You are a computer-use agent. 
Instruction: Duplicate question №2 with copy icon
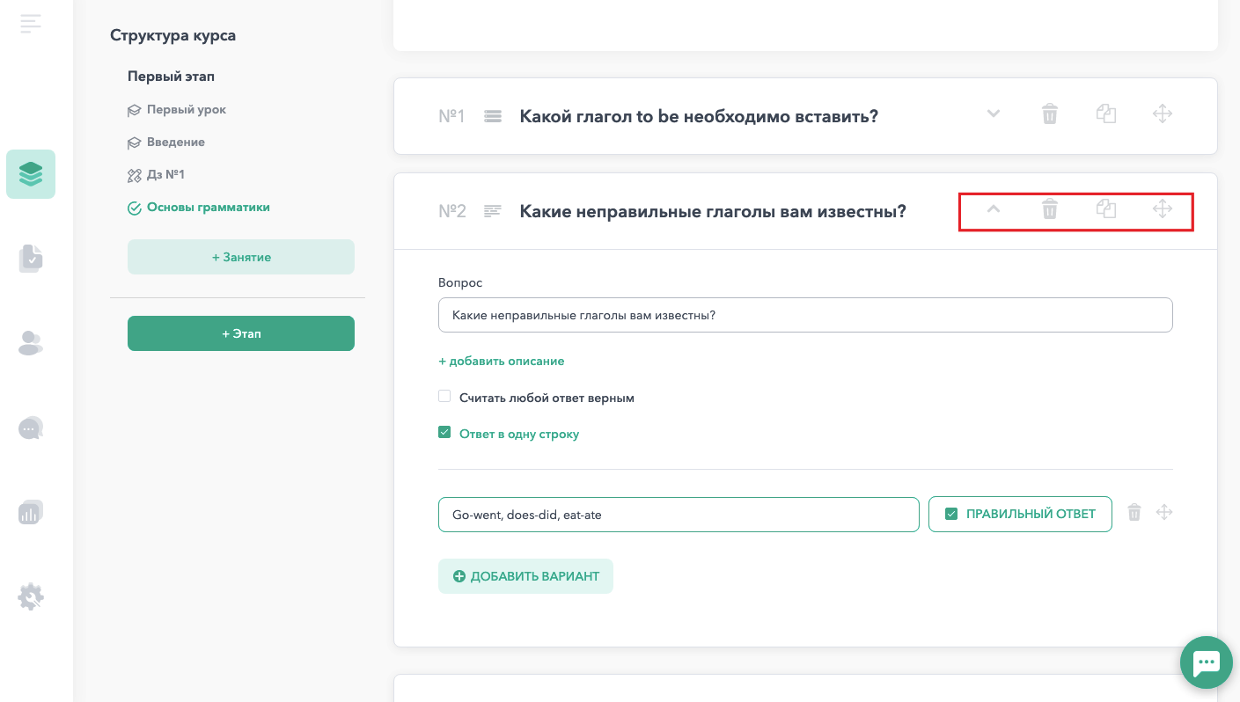1106,208
